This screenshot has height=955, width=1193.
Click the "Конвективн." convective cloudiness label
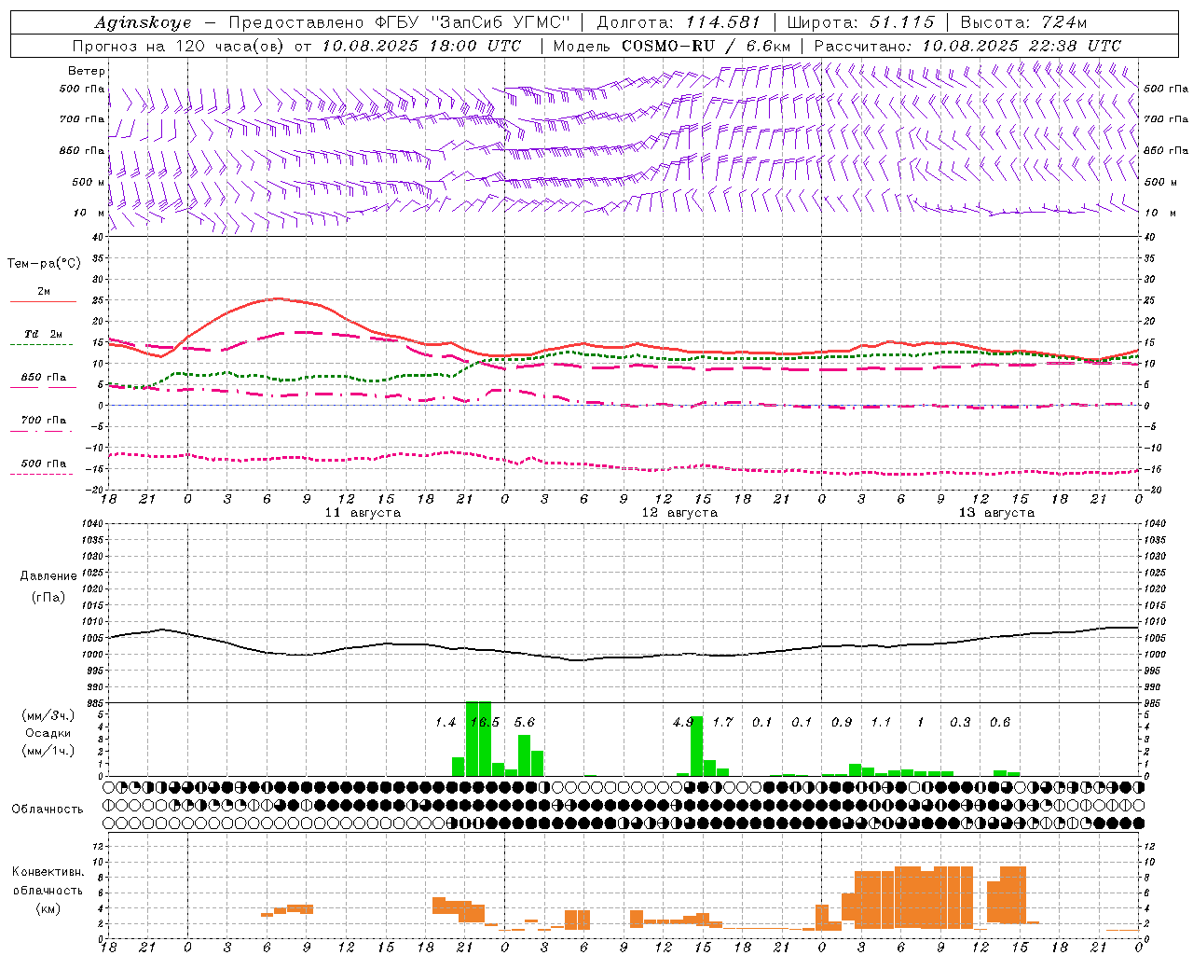coord(48,872)
